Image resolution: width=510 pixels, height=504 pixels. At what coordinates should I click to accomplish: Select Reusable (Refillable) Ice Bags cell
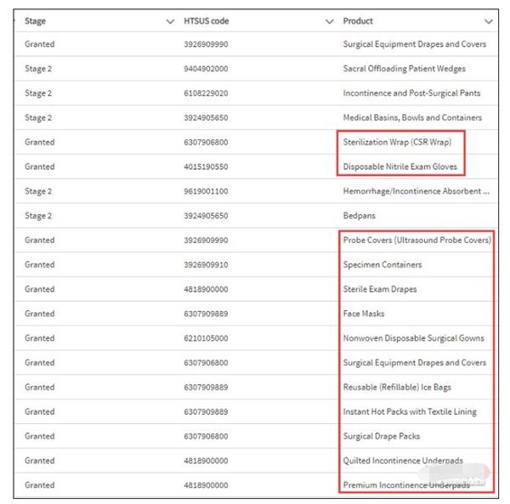[x=397, y=388]
